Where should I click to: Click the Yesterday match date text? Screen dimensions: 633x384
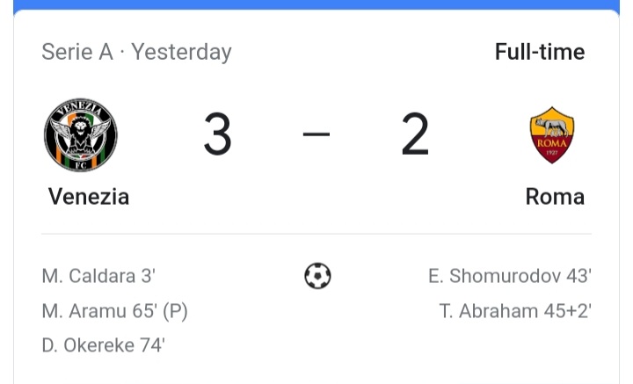182,53
